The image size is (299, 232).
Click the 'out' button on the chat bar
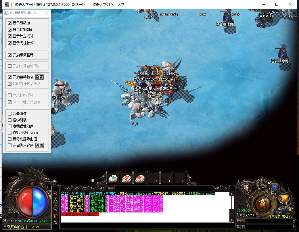[x=217, y=188]
